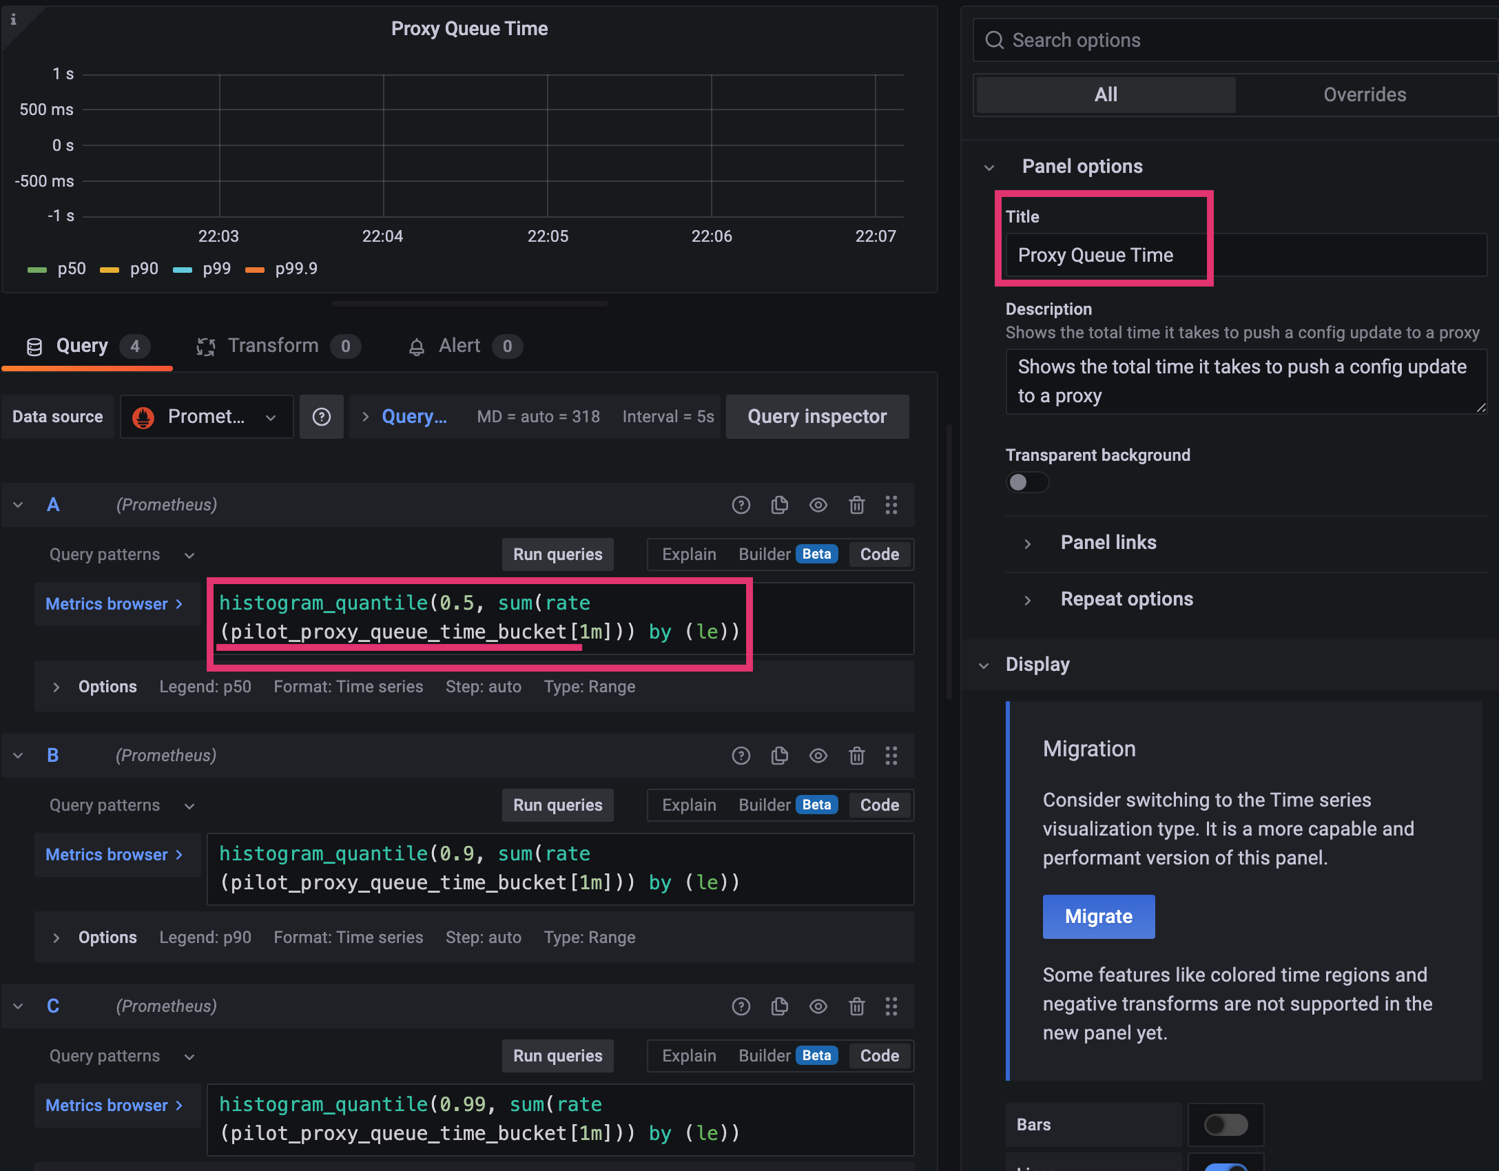Click the Migrate button
Screen dimensions: 1499x1171
(1099, 917)
